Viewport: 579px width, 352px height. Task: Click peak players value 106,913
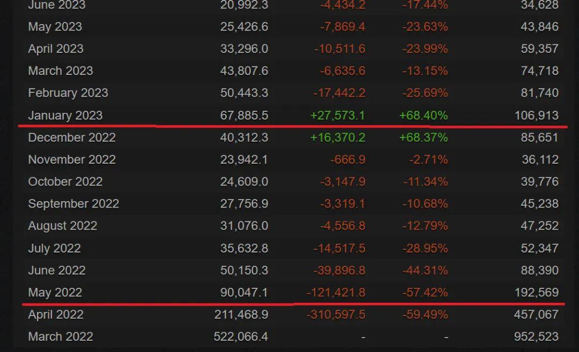537,116
